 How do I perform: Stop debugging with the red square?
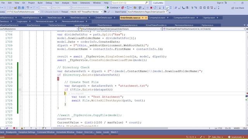pyautogui.click(x=151, y=8)
